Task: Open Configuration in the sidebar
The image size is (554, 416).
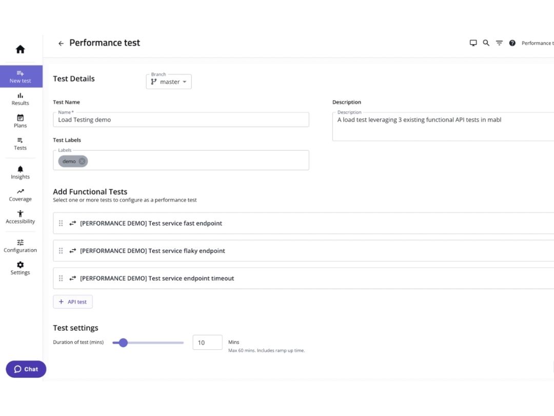Action: pos(20,246)
